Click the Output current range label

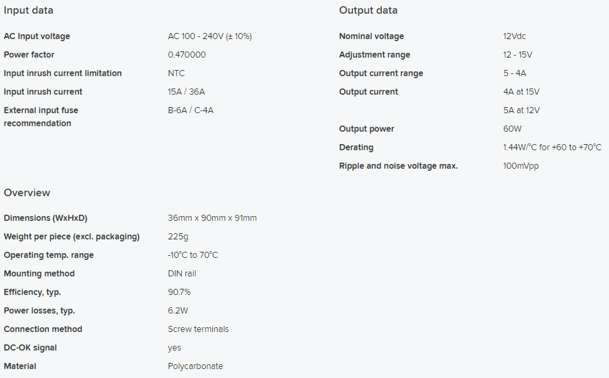[x=381, y=73]
